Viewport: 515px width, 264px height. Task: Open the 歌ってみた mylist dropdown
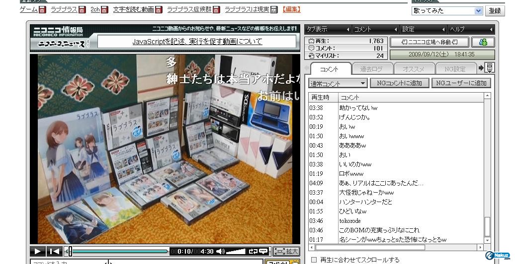pyautogui.click(x=447, y=11)
